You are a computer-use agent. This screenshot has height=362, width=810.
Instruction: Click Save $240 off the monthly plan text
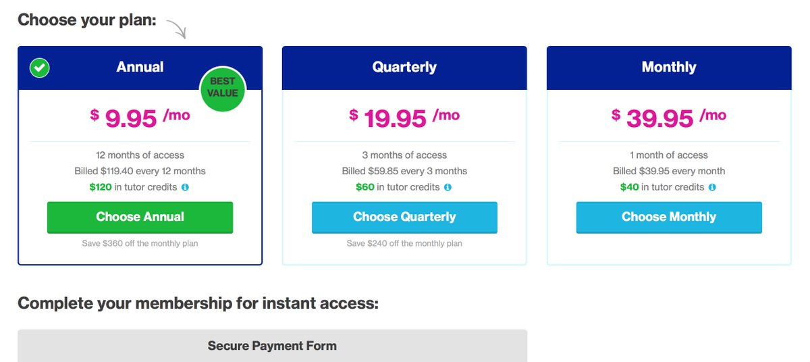[x=404, y=243]
